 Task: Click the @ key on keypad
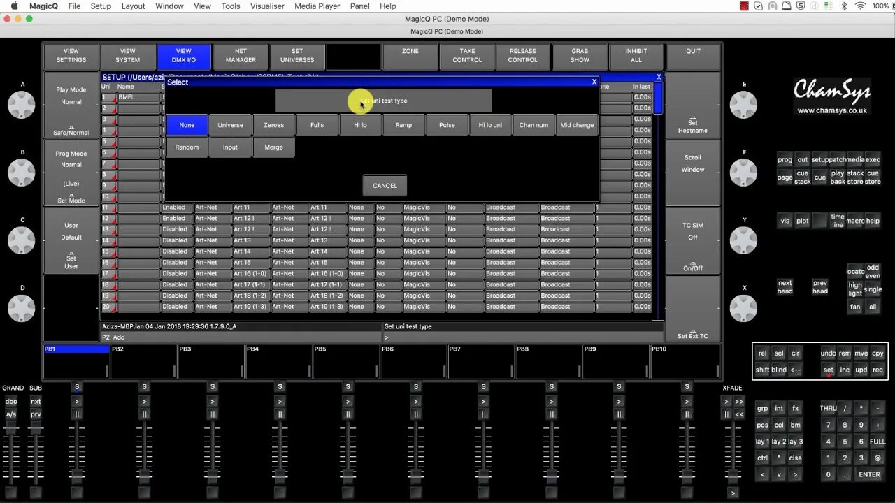click(x=878, y=458)
